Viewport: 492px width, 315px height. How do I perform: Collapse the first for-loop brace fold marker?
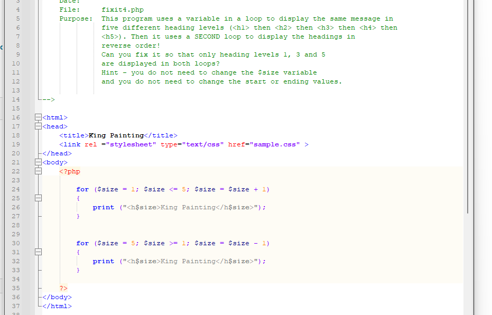pos(38,198)
